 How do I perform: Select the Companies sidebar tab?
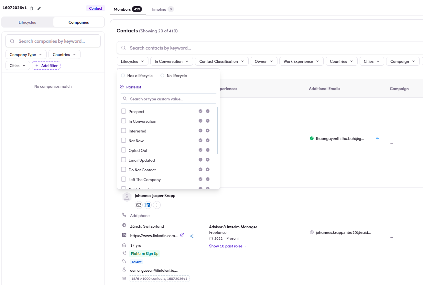[x=79, y=22]
